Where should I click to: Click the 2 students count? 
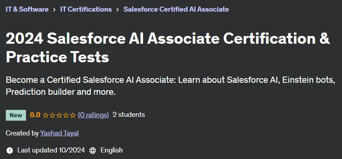tap(129, 115)
